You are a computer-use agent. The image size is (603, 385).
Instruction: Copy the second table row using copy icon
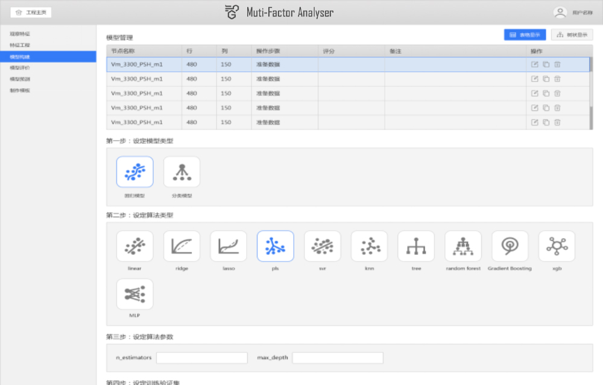click(546, 79)
